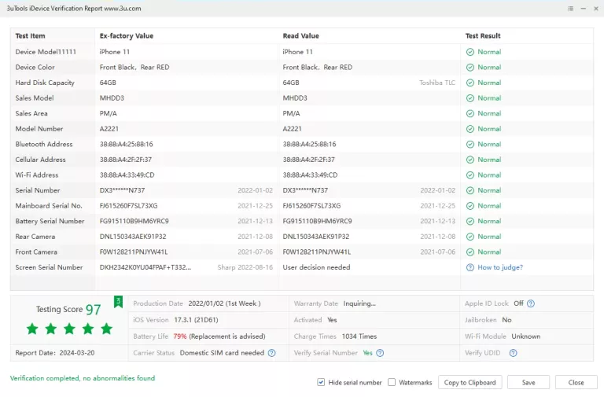Click the Normal check icon for Front Camera
Image resolution: width=604 pixels, height=397 pixels.
coord(470,252)
